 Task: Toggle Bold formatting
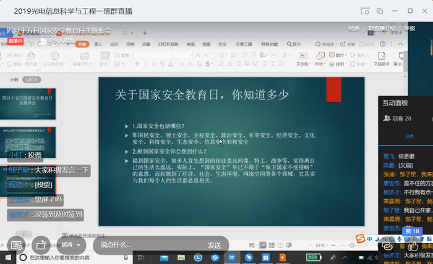pyautogui.click(x=137, y=64)
